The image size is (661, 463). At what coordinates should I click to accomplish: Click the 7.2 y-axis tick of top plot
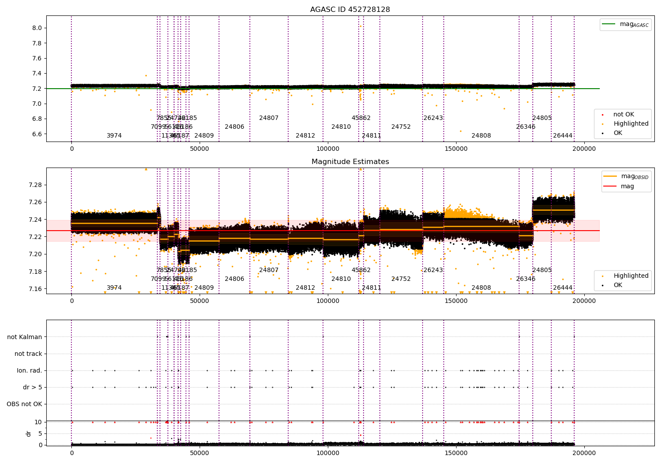click(x=37, y=89)
